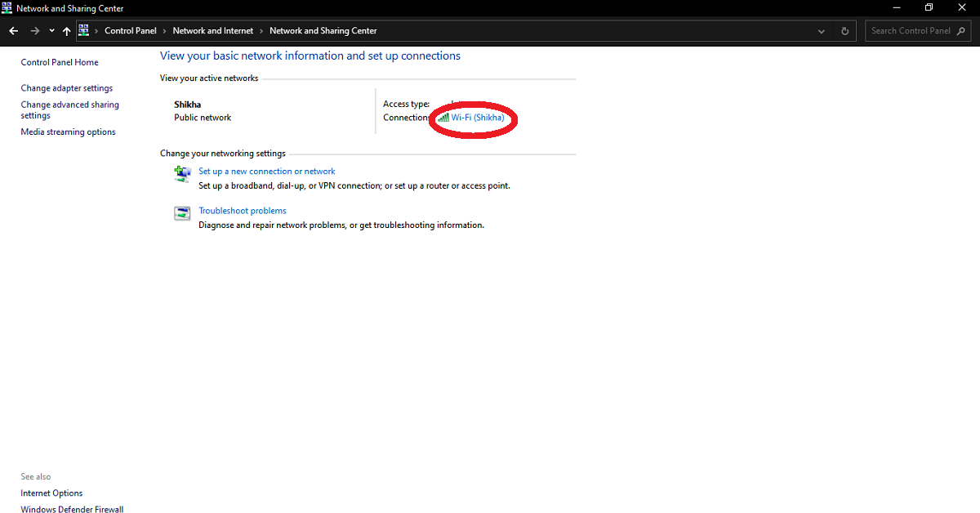Click the Troubleshoot problems icon
The width and height of the screenshot is (980, 513).
(x=182, y=213)
